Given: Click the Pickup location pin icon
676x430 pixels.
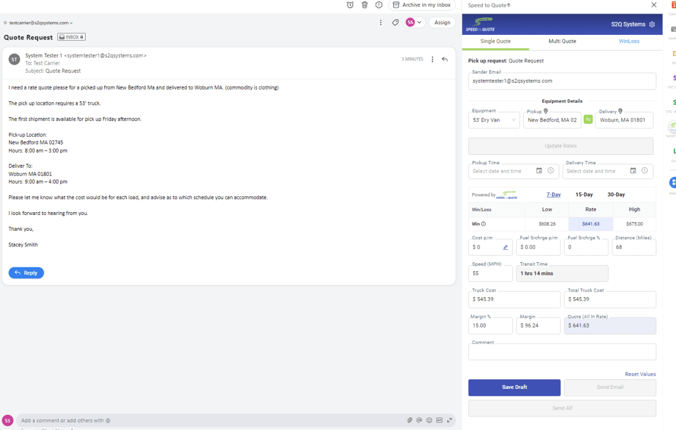Looking at the screenshot, I should (x=545, y=111).
